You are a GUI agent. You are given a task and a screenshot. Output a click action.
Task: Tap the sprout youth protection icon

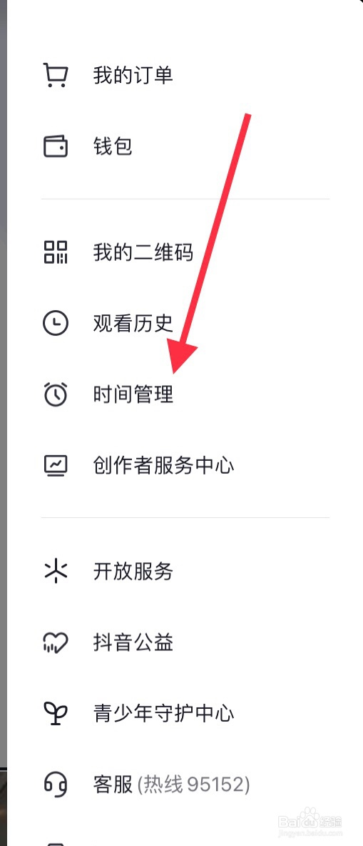click(x=56, y=714)
